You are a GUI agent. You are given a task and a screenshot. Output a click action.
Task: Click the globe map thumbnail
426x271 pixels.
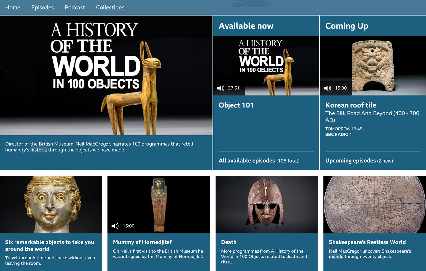pos(374,204)
